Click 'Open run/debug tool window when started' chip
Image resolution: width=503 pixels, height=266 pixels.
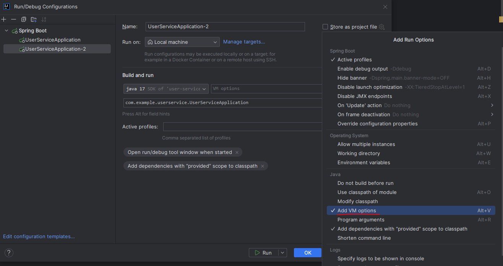[180, 152]
